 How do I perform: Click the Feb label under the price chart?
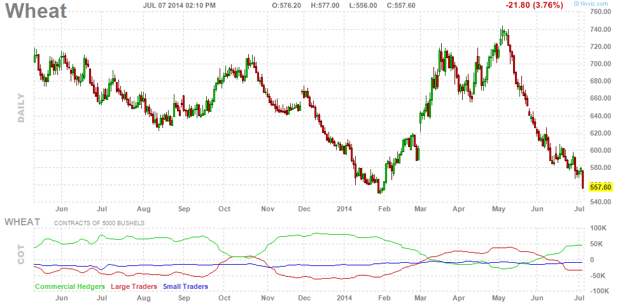click(384, 209)
